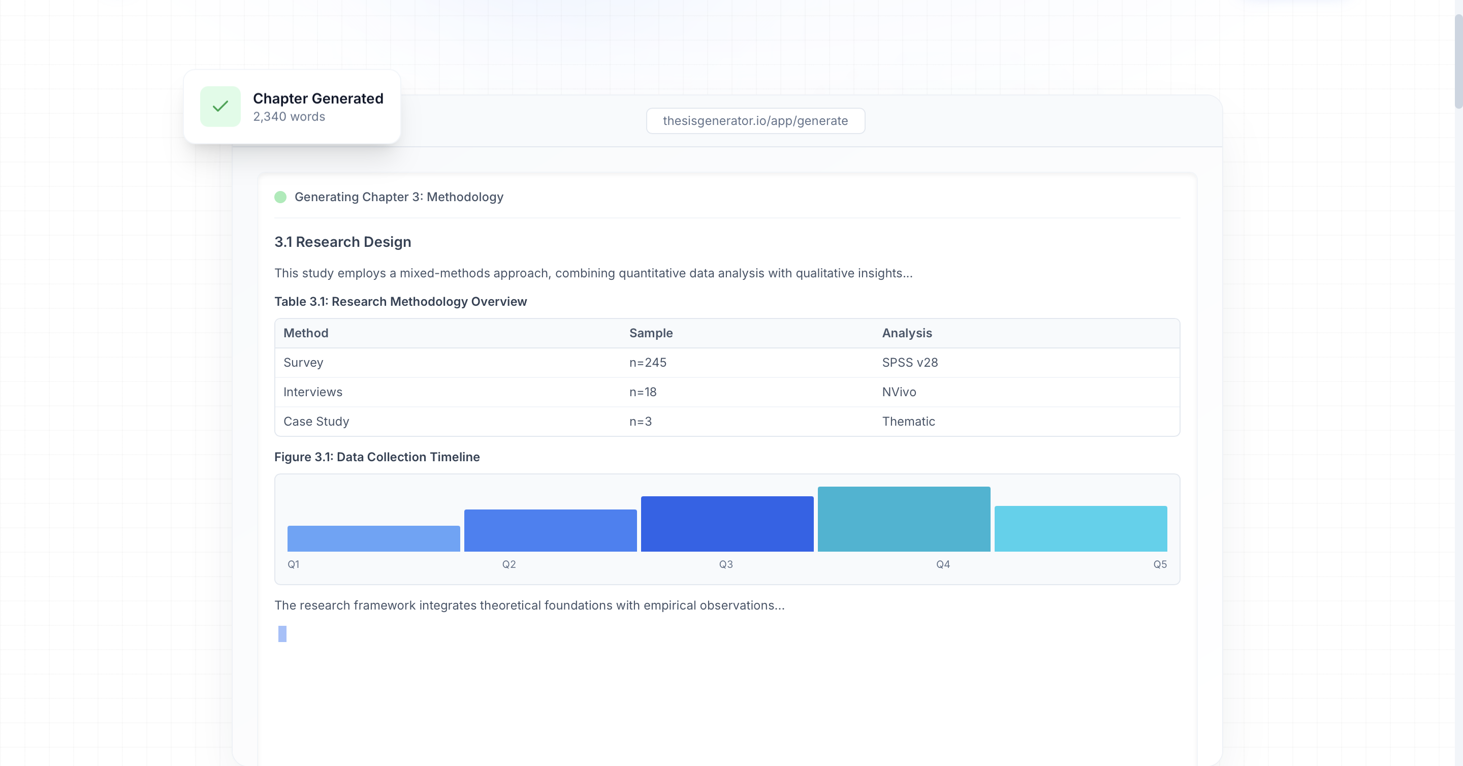1463x766 pixels.
Task: Click the Table 3.1 caption text
Action: coord(400,302)
